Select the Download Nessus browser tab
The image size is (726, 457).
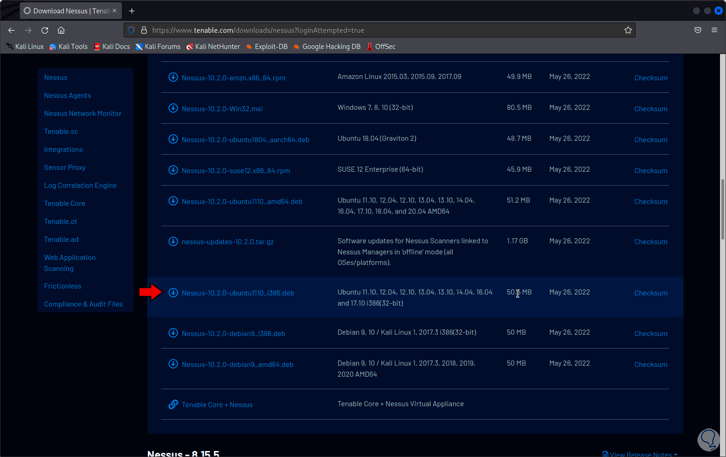pos(70,11)
